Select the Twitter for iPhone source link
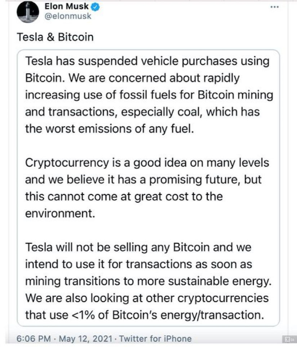This screenshot has height=347, width=297. pyautogui.click(x=155, y=339)
